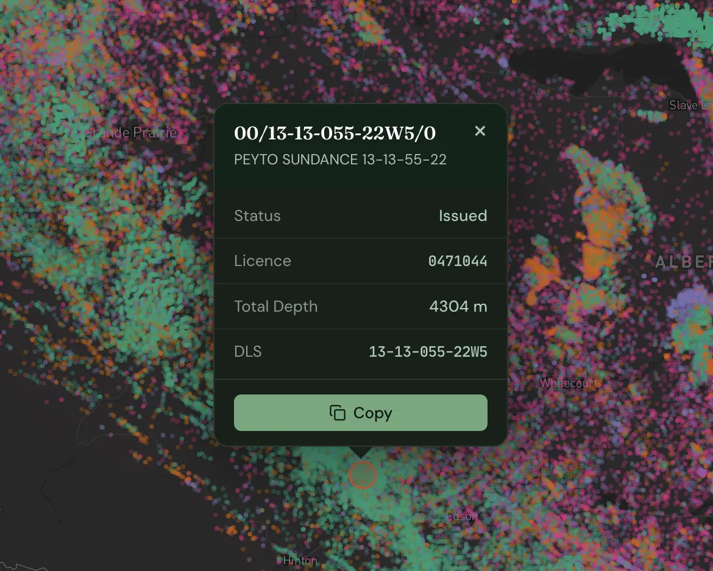Image resolution: width=713 pixels, height=571 pixels.
Task: Click the DLS value 13-13-055-22W5
Action: pyautogui.click(x=428, y=352)
